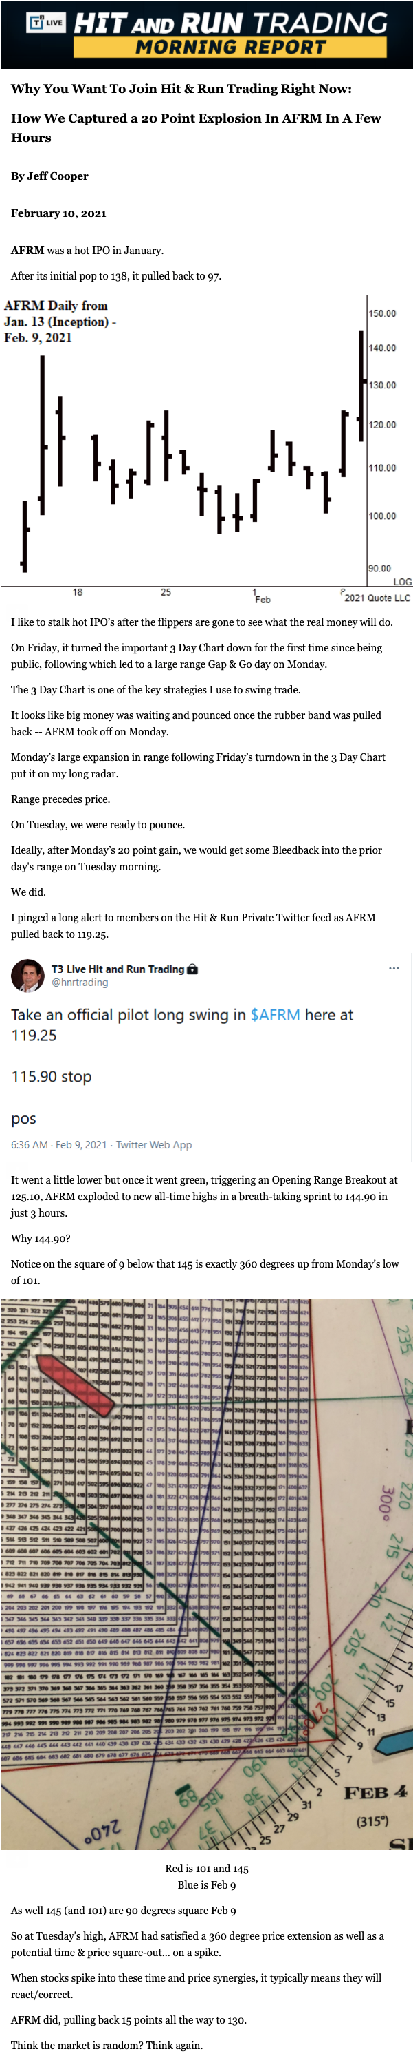
Task: Click the Morning Report yellow banner strip
Action: (230, 47)
